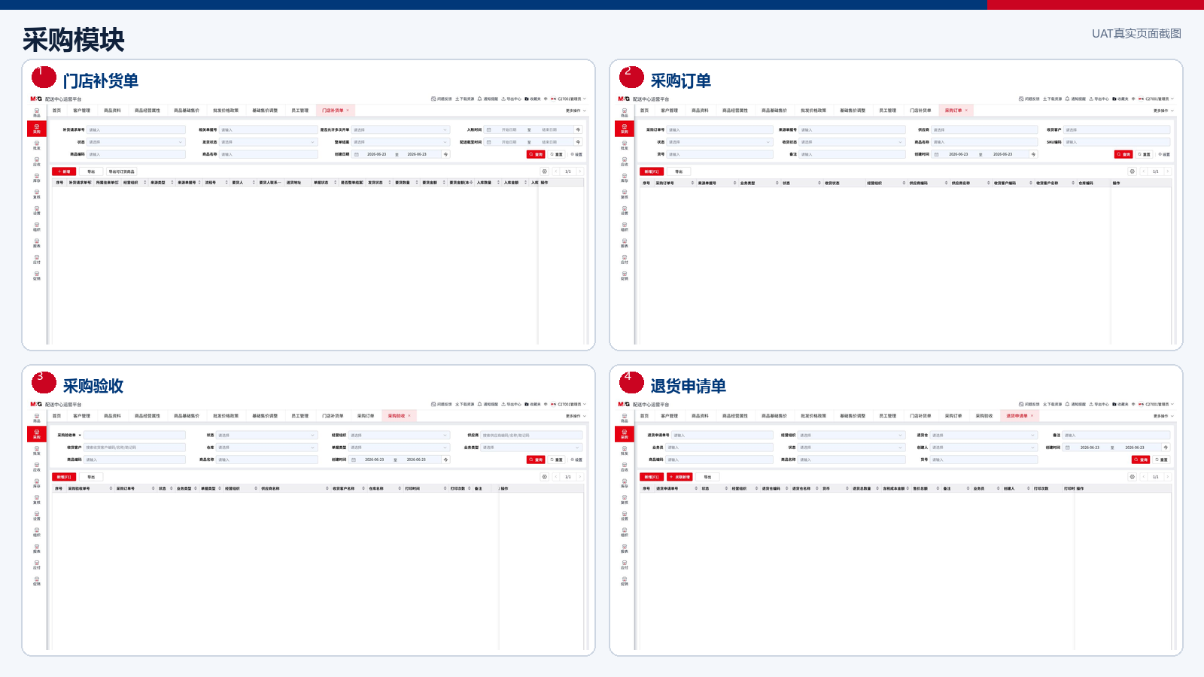Screen dimensions: 1204x677
Task: Expand 发货状态 dropdown in 门店补货单 filters
Action: click(x=268, y=142)
